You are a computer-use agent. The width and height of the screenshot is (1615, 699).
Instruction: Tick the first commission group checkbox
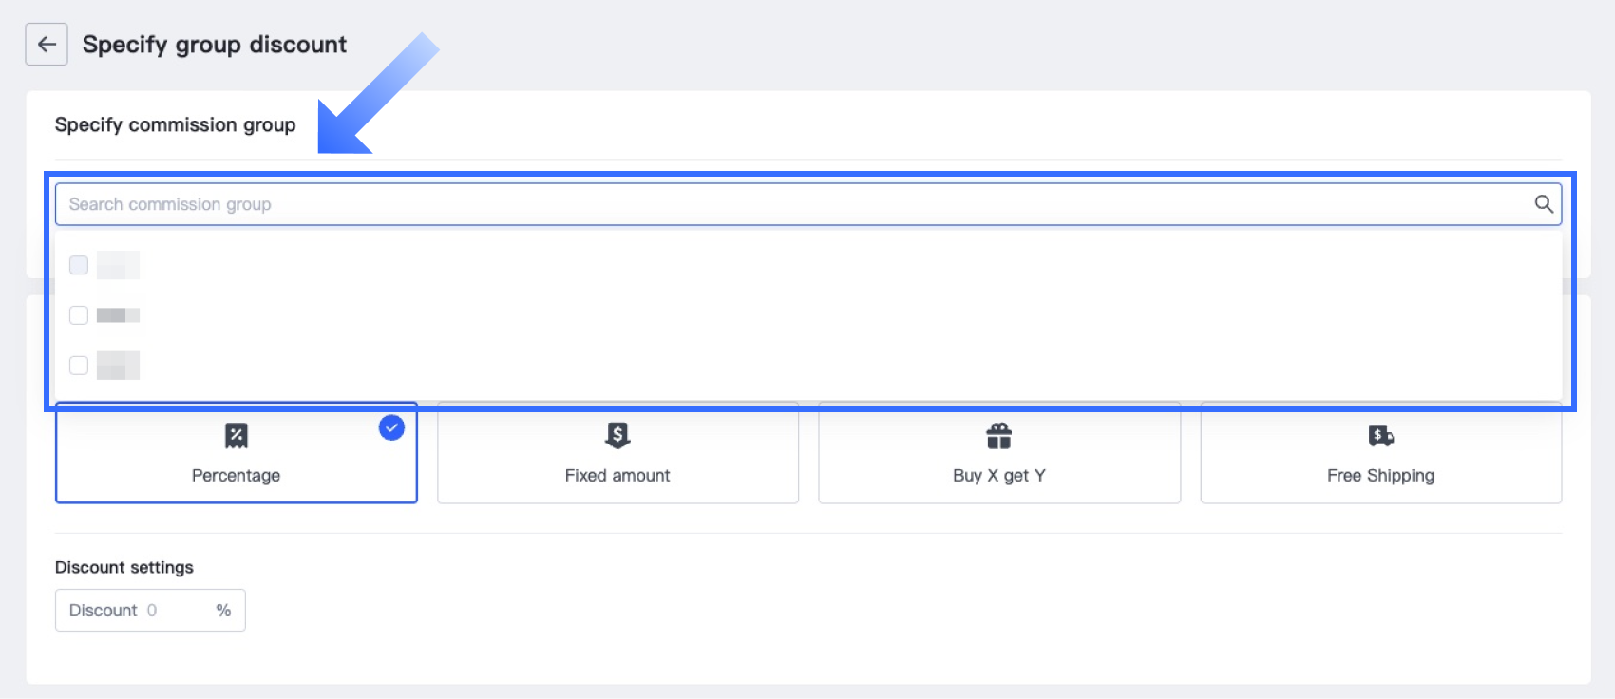pos(79,265)
